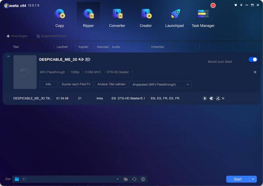Click the E:\ destination path field
Image resolution: width=263 pixels, height=186 pixels.
coord(67,179)
